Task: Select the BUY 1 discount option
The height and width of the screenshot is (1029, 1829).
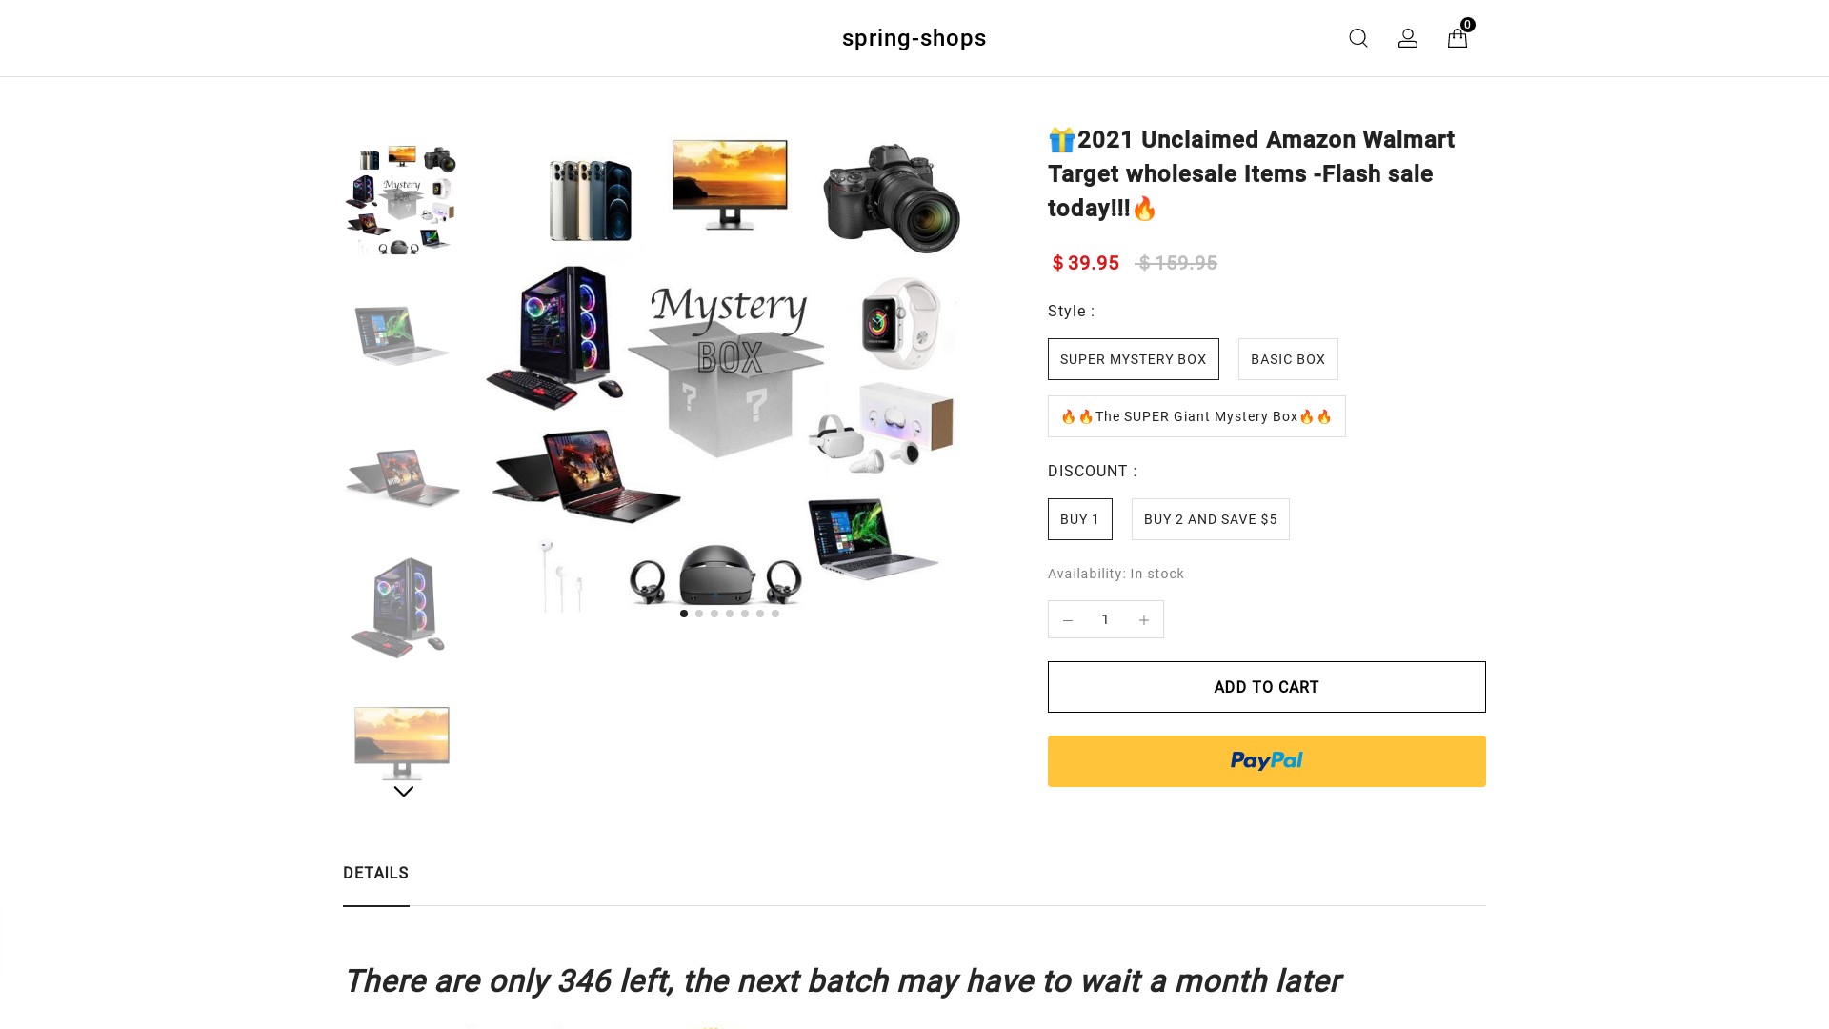Action: [x=1079, y=519]
